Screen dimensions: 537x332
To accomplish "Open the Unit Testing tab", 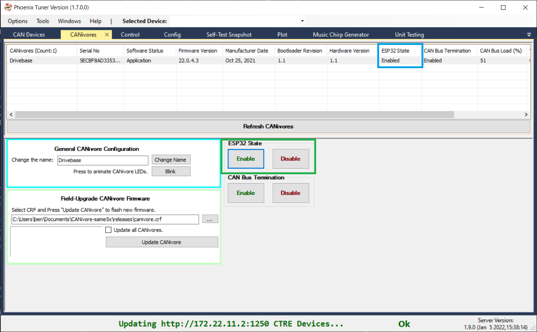I will [409, 34].
